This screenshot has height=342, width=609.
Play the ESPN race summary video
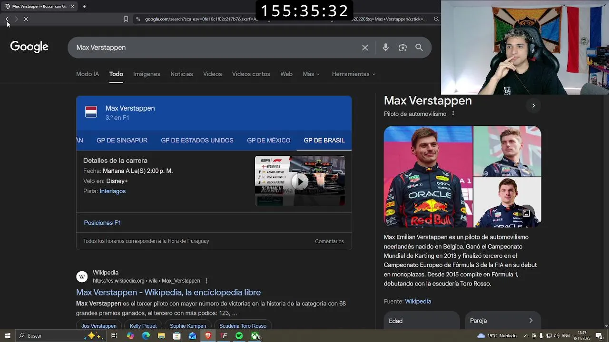300,181
